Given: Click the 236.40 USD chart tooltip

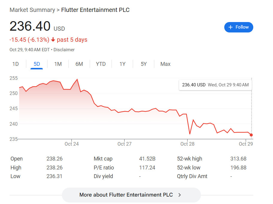Looking at the screenshot, I should [215, 85].
